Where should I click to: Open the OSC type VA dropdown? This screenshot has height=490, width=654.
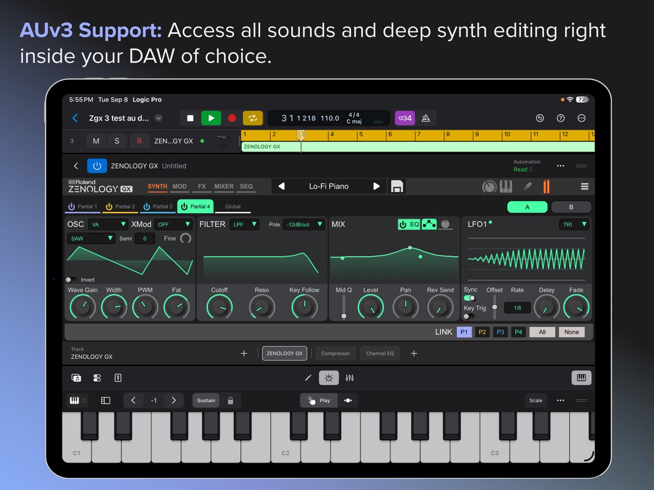[x=108, y=225]
